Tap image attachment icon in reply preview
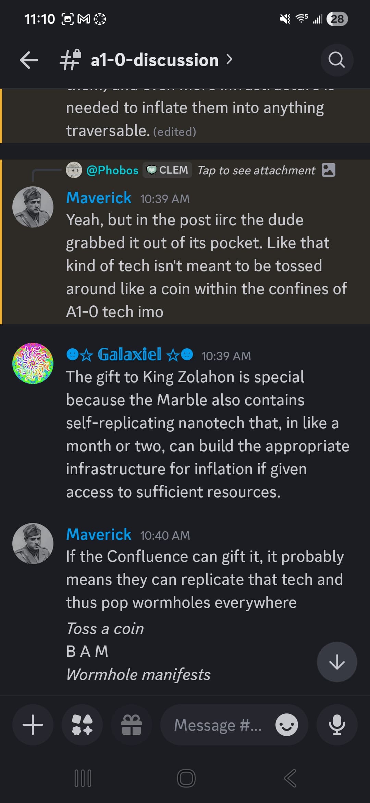Image resolution: width=370 pixels, height=803 pixels. click(x=328, y=170)
